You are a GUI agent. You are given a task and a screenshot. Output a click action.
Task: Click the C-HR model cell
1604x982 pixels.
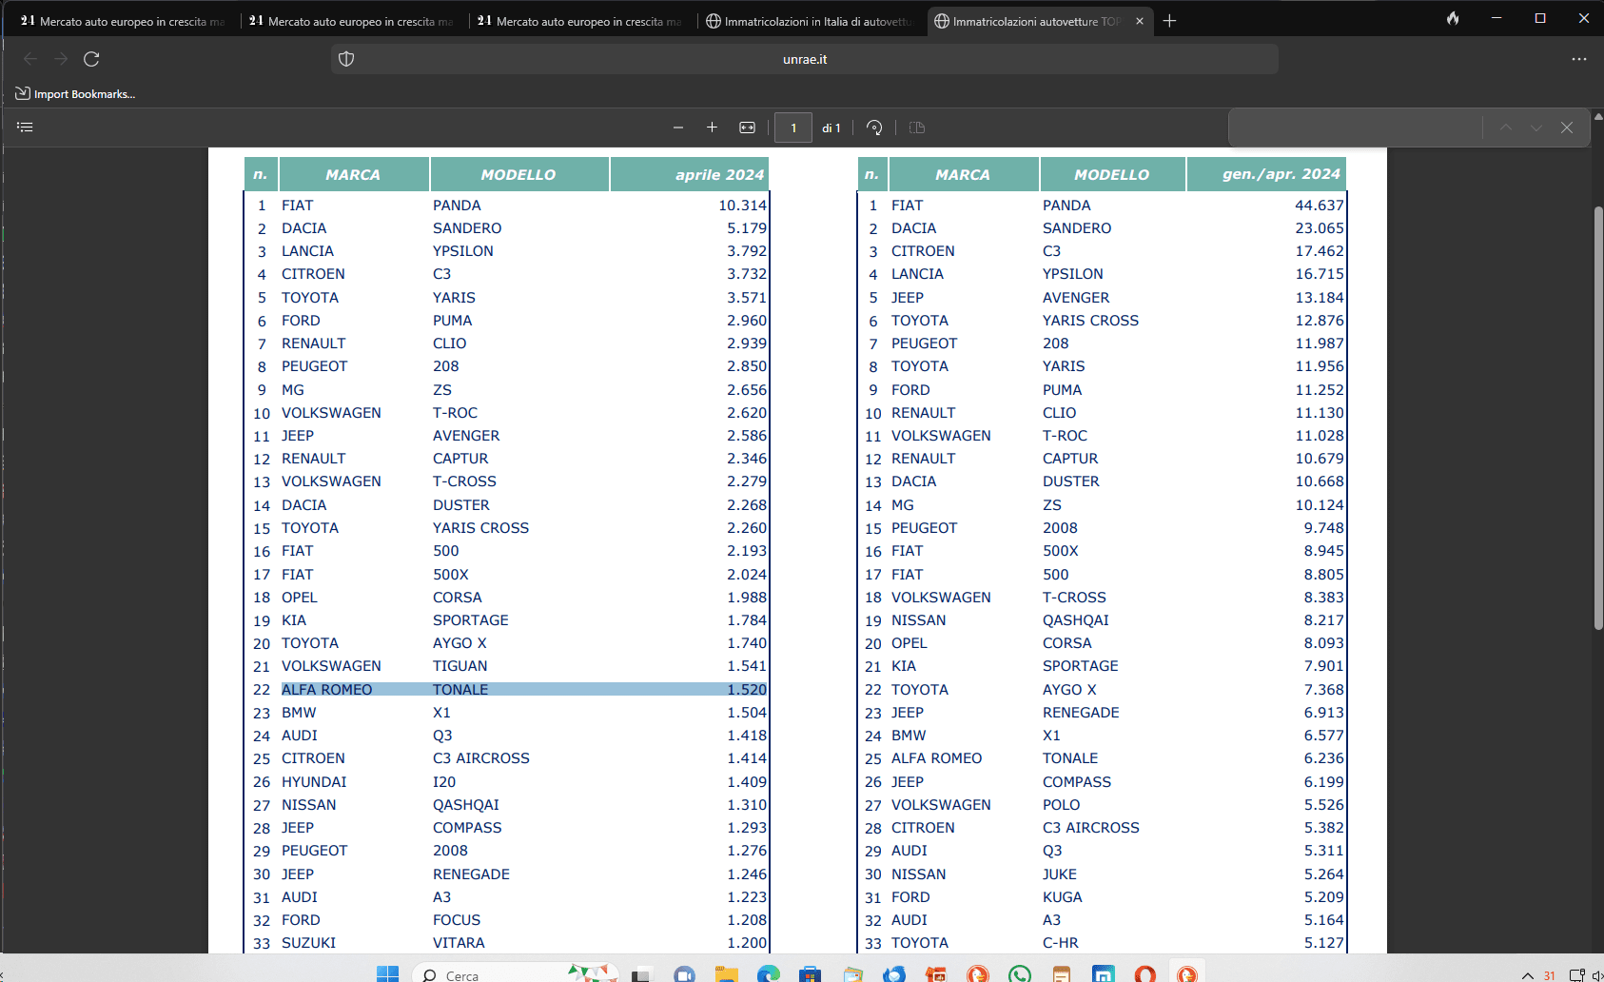pos(1061,943)
